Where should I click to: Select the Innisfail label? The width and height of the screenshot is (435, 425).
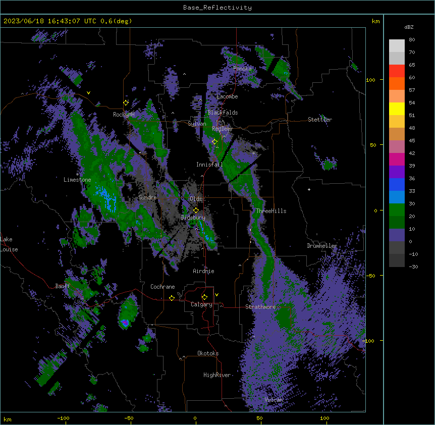tap(209, 165)
